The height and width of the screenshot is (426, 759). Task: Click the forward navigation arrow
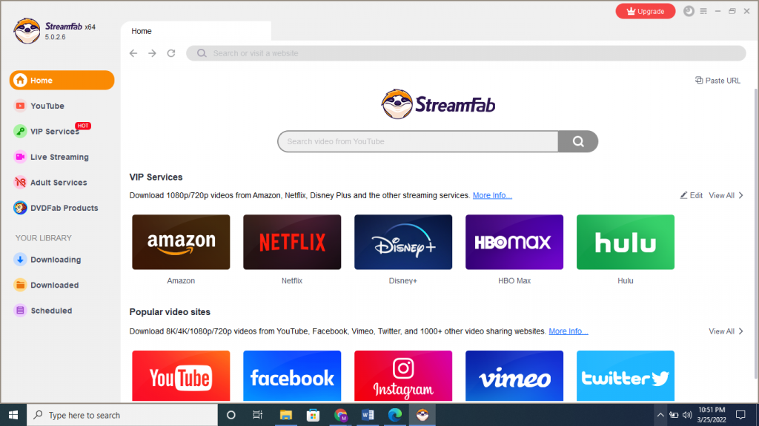click(152, 53)
